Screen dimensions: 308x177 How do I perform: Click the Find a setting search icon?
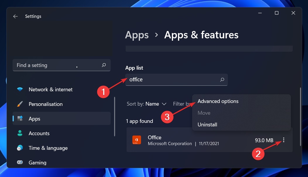coord(104,65)
